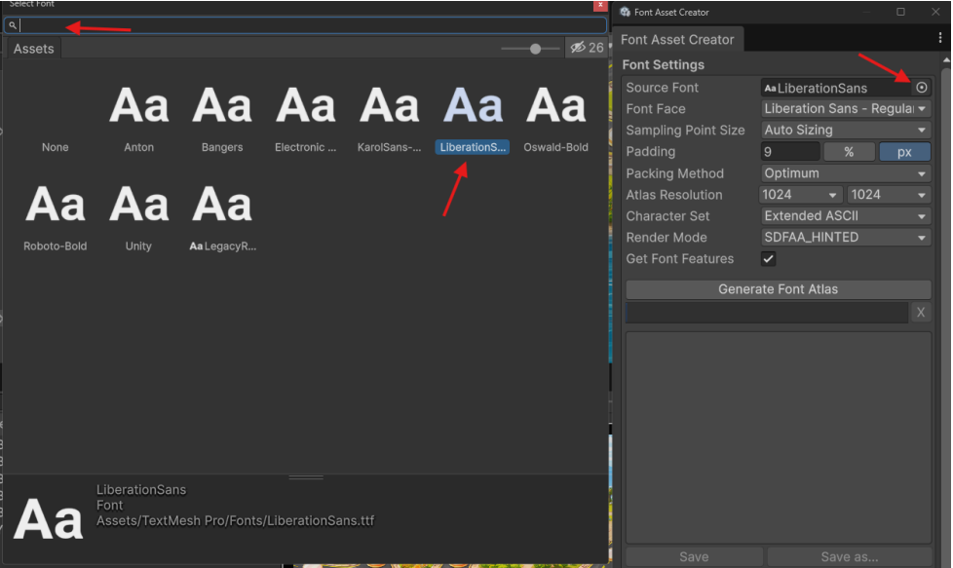Image resolution: width=953 pixels, height=568 pixels.
Task: Click the Save as... button
Action: point(849,556)
